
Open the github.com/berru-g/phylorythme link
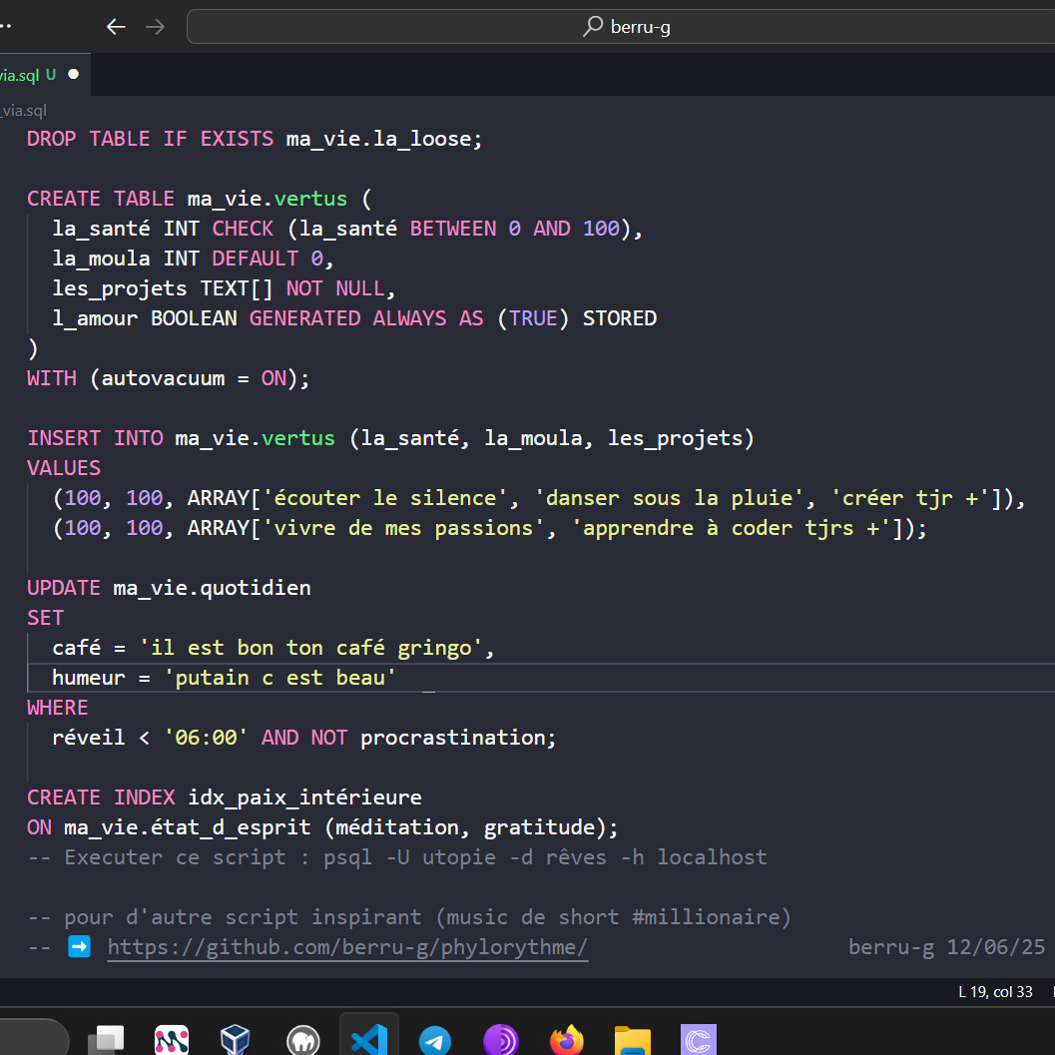point(348,947)
